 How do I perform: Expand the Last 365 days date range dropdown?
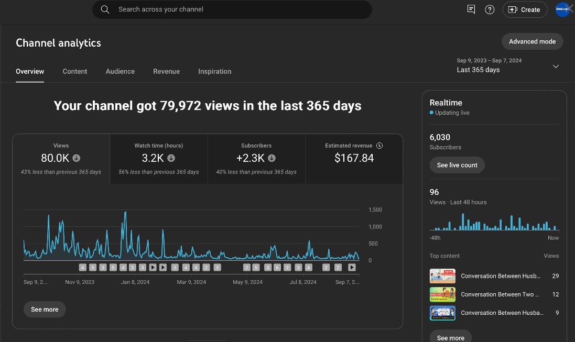(x=556, y=67)
